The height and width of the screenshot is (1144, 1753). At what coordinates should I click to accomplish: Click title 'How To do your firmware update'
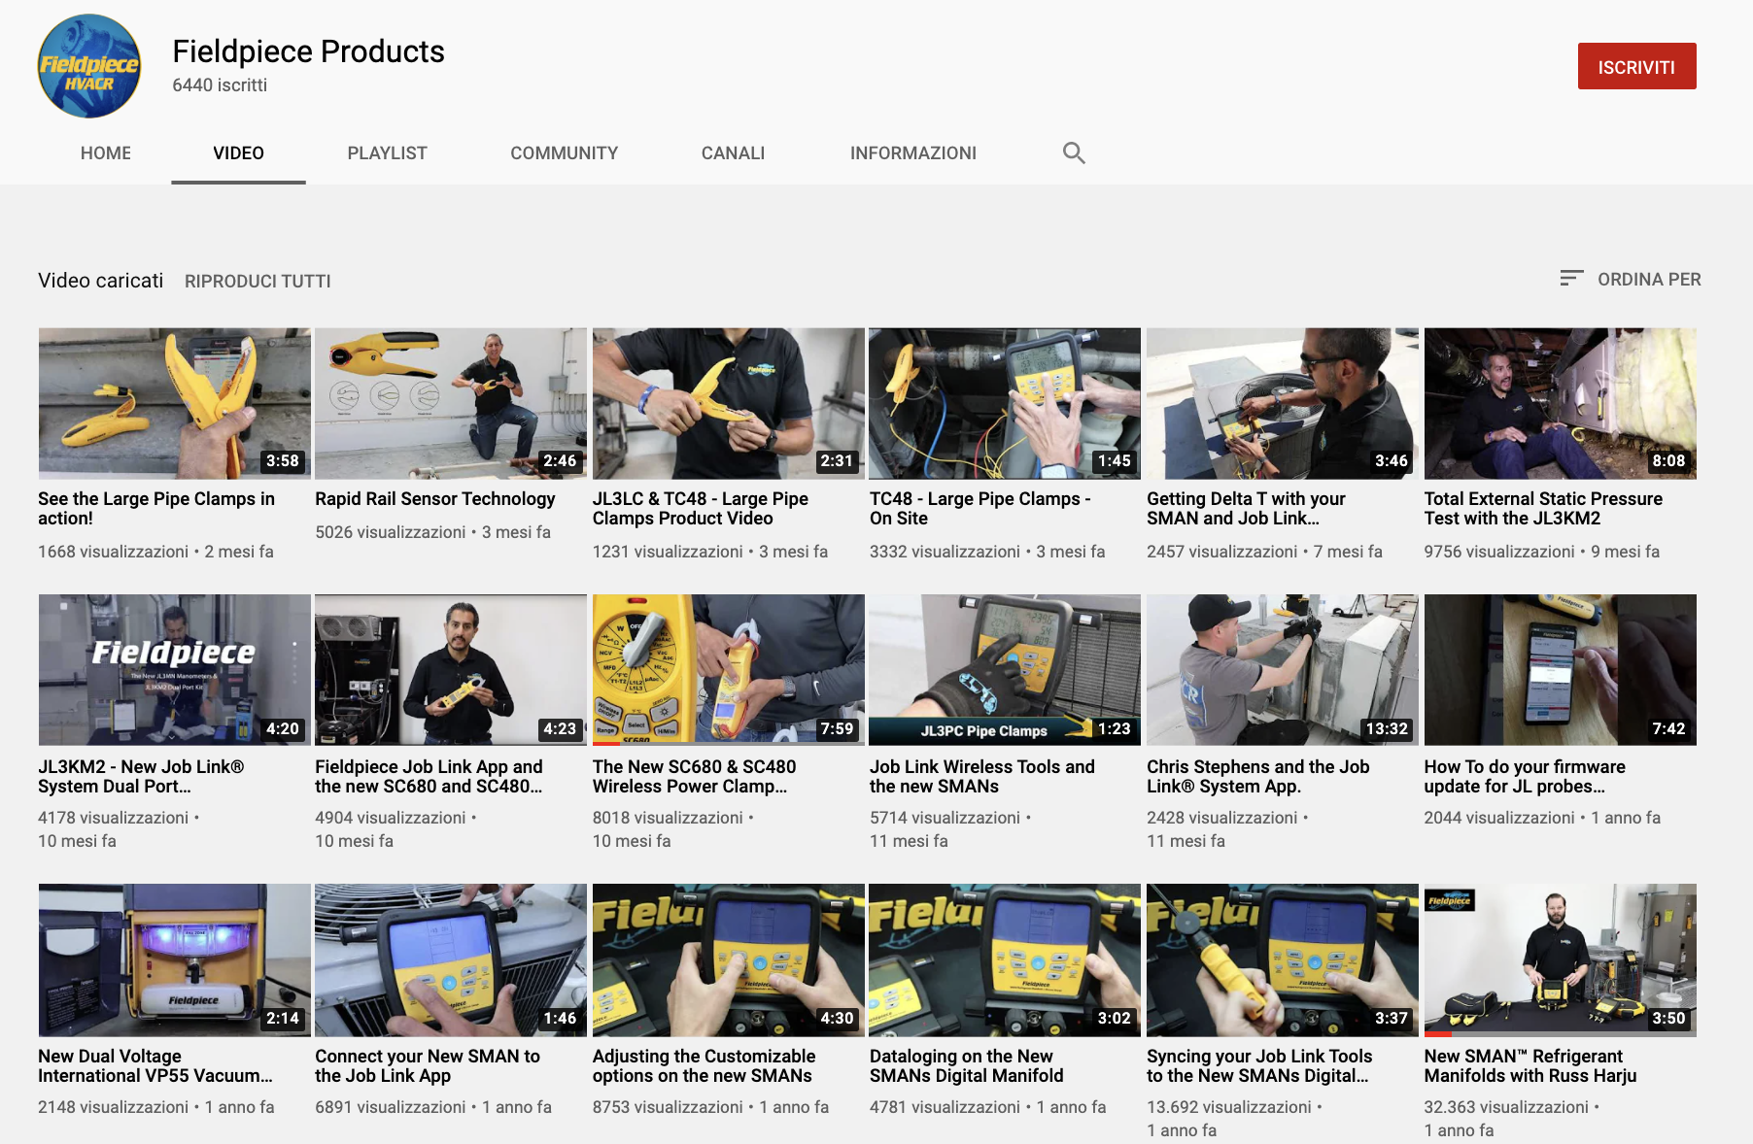pyautogui.click(x=1525, y=776)
